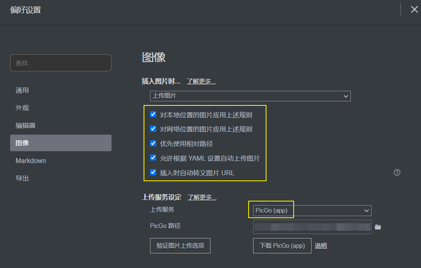
Task: Click 了解更多 link next to 插入图片时
Action: pos(201,81)
